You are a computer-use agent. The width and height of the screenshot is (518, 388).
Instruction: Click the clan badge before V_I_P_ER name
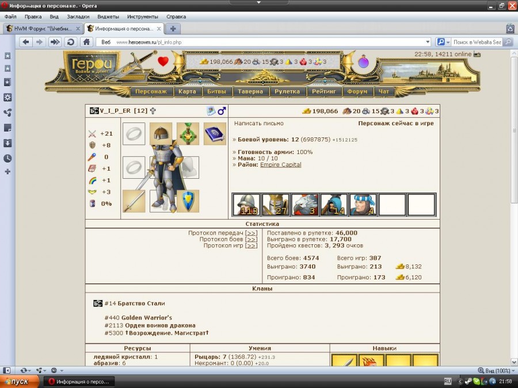click(x=94, y=111)
